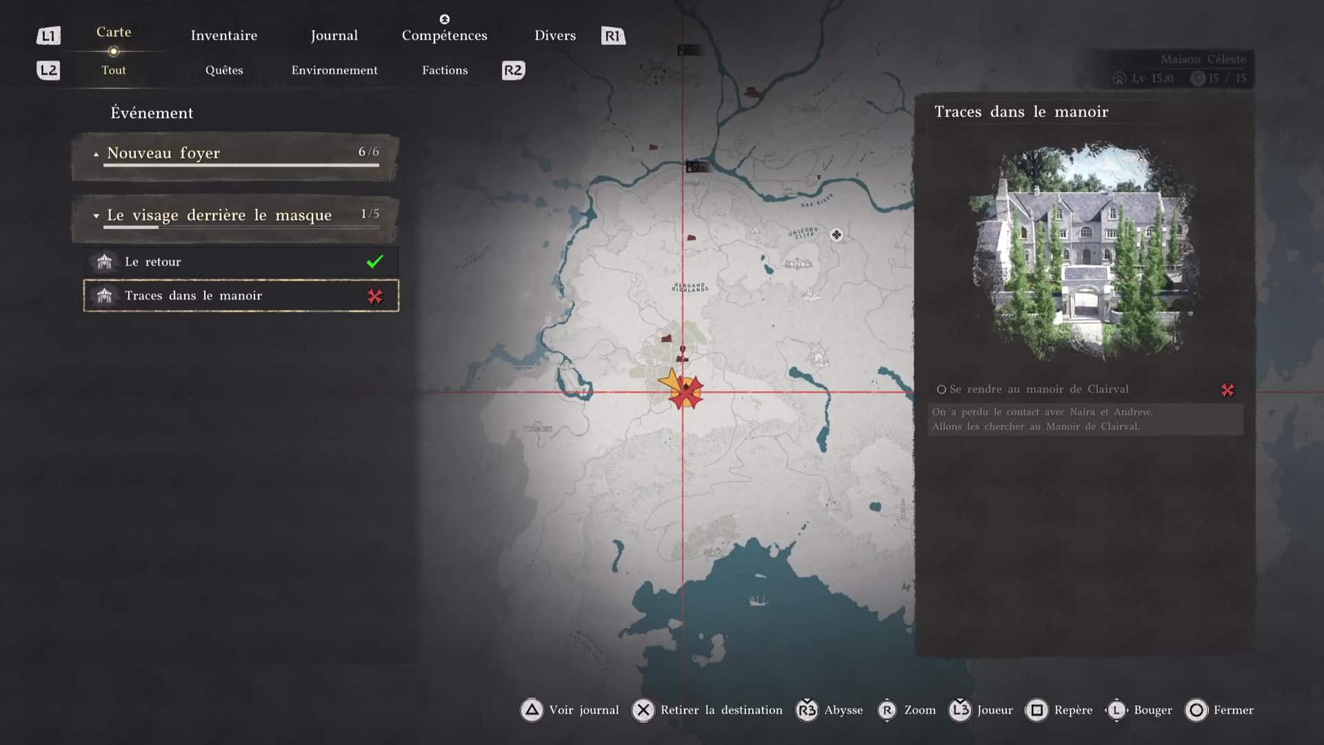
Task: Click the L3 Joueur button icon
Action: 960,710
